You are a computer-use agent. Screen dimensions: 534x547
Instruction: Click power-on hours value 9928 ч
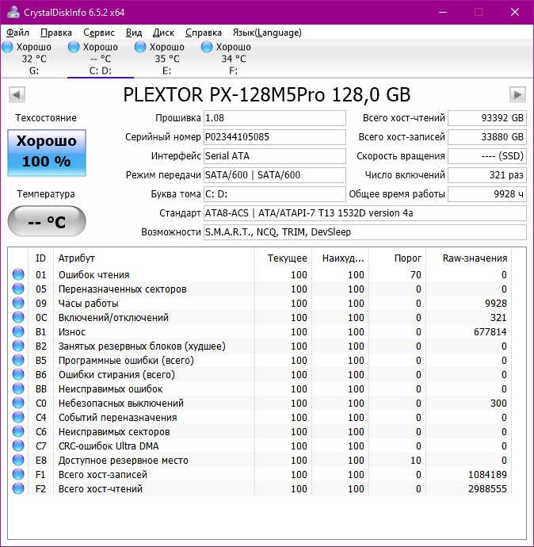pyautogui.click(x=487, y=194)
